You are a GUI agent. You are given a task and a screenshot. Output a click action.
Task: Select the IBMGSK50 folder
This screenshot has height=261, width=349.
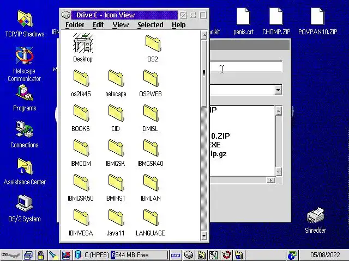coord(81,183)
